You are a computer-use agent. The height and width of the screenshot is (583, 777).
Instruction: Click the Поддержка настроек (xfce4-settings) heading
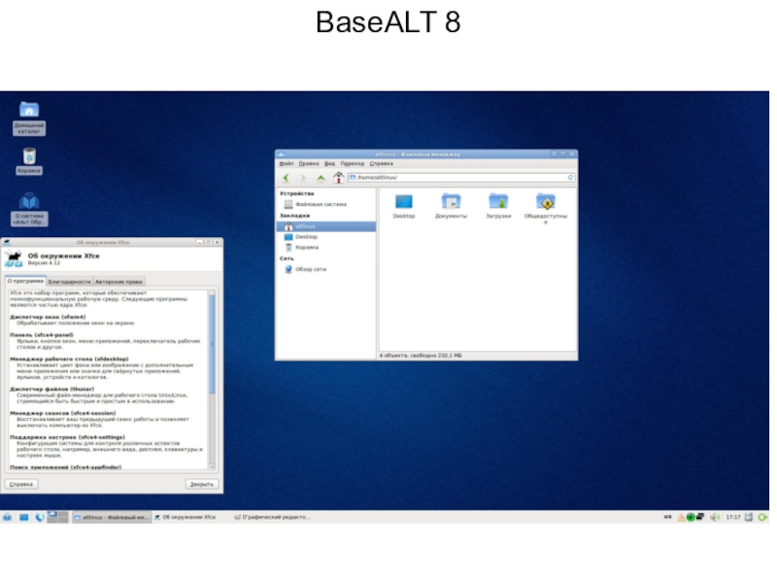[67, 437]
